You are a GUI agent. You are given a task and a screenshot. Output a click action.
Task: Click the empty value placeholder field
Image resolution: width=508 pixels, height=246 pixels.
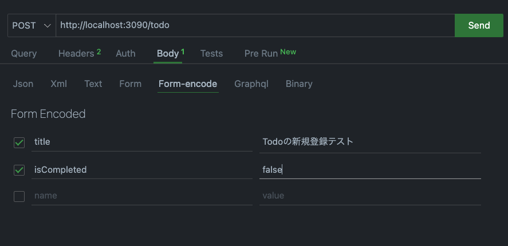[370, 196]
